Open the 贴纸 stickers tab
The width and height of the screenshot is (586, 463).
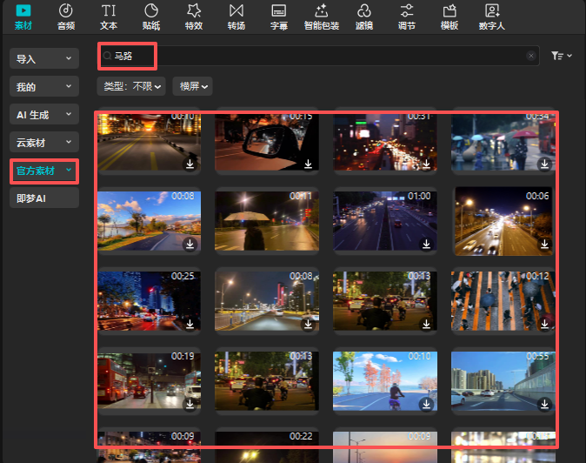(x=151, y=17)
